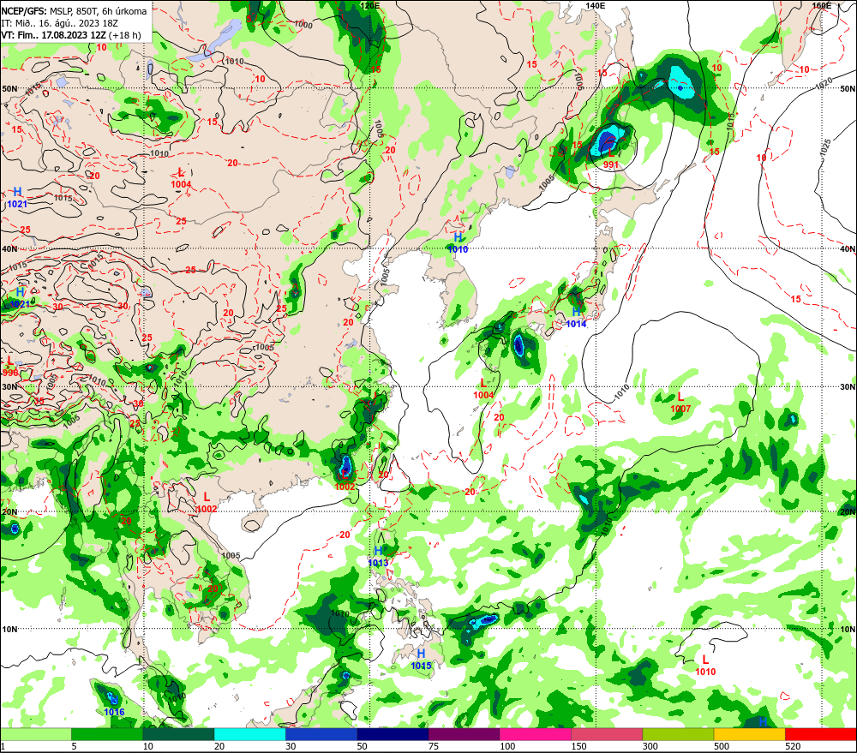Screen dimensions: 857x753
Task: Click the legend value '75'
Action: click(434, 746)
